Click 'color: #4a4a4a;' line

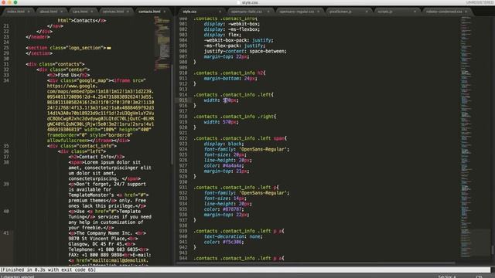[x=224, y=165]
